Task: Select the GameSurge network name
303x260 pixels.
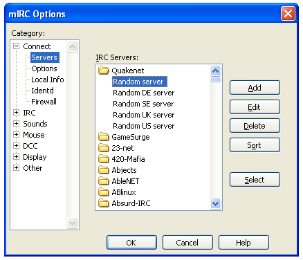Action: coord(131,137)
